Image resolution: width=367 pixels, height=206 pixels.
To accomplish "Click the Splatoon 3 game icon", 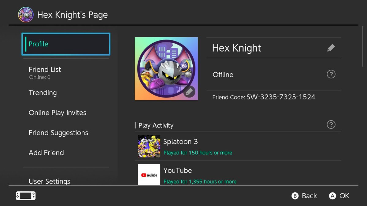I will click(x=149, y=146).
